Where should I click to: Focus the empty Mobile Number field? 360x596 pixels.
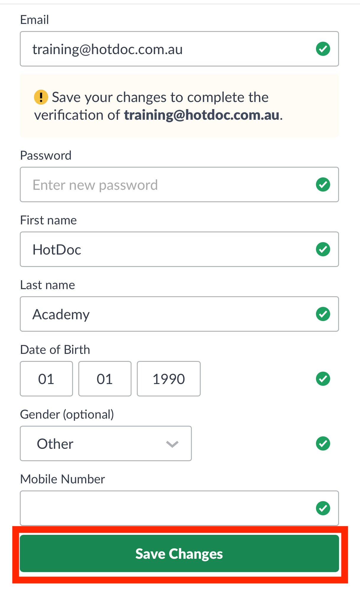click(179, 508)
